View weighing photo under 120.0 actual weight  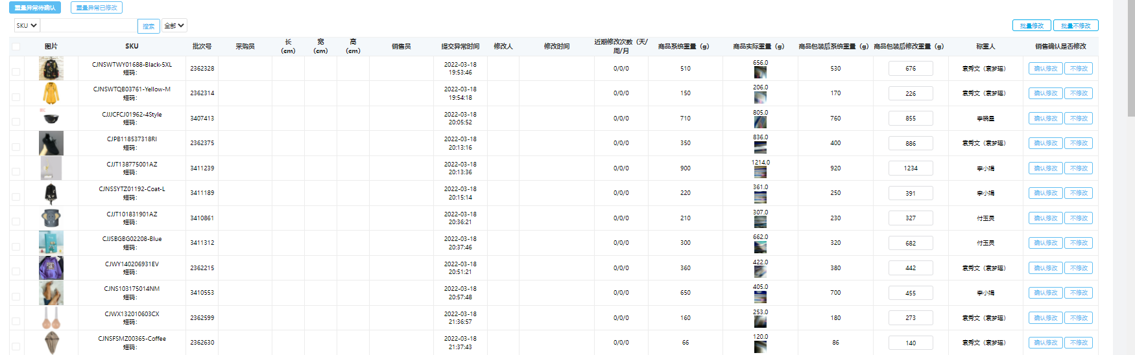[760, 347]
